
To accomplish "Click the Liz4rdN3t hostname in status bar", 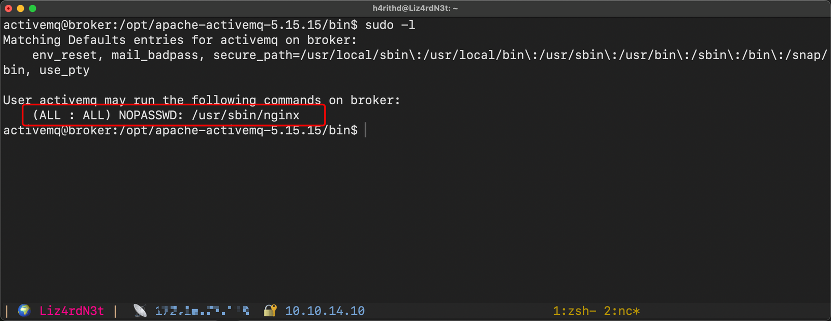I will [x=72, y=311].
